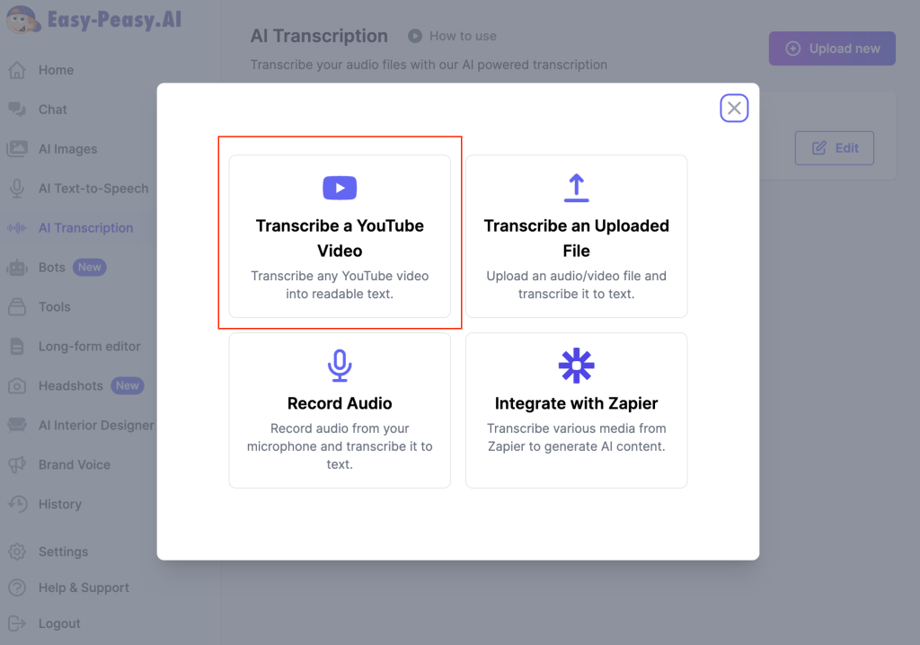Click the microphone Record Audio icon

coord(340,366)
